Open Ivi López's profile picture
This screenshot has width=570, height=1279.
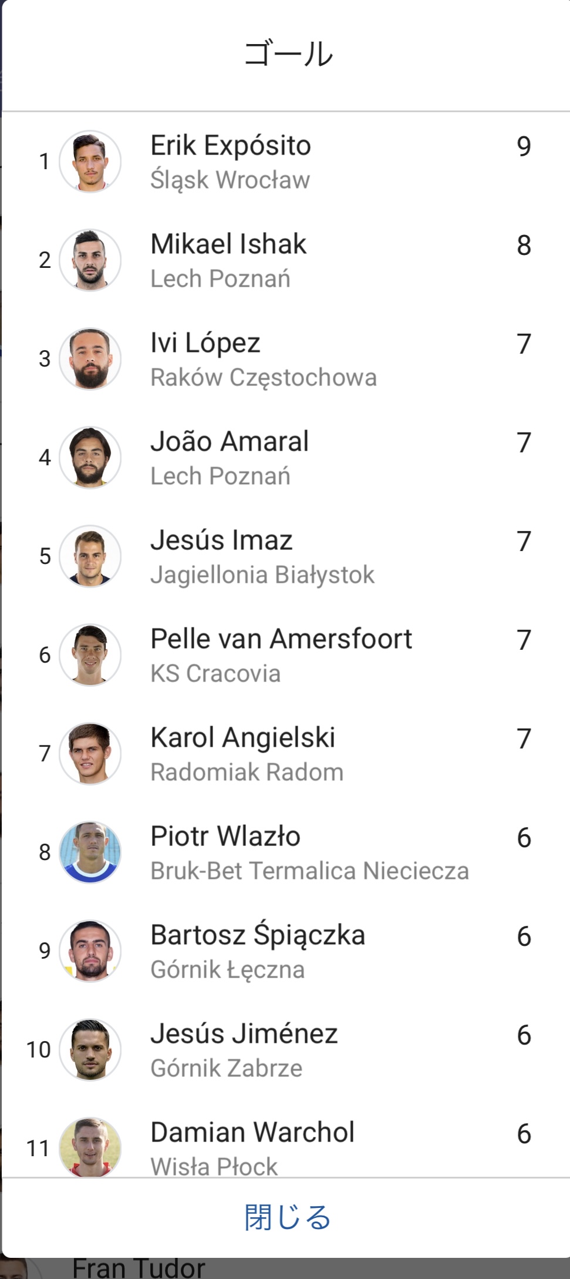[x=90, y=359]
